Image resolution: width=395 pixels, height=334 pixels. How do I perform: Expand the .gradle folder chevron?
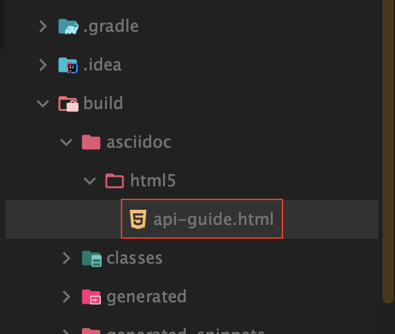pos(43,26)
